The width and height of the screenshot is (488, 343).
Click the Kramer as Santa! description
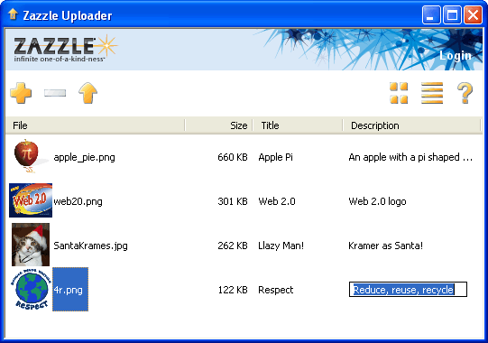click(x=385, y=246)
